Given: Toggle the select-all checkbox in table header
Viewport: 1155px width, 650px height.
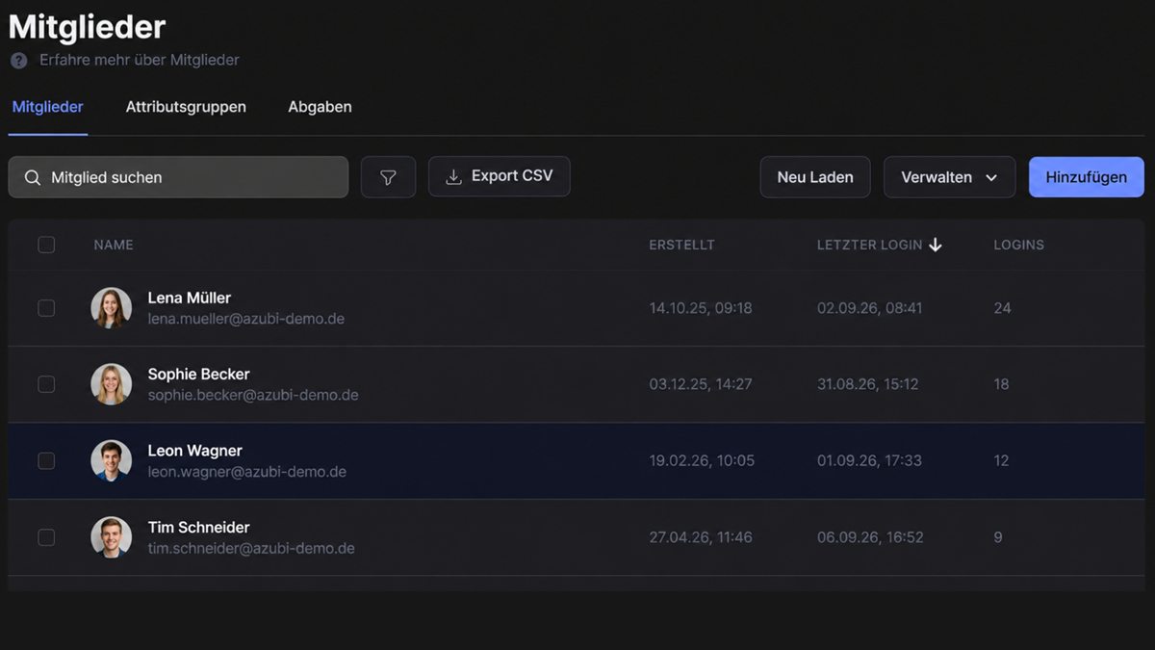Looking at the screenshot, I should coord(46,245).
